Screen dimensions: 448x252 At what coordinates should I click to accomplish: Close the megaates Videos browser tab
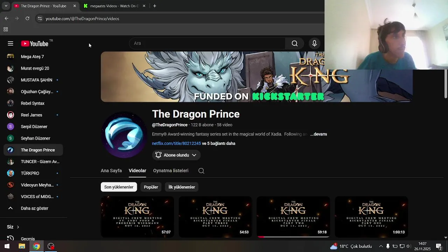tap(144, 6)
